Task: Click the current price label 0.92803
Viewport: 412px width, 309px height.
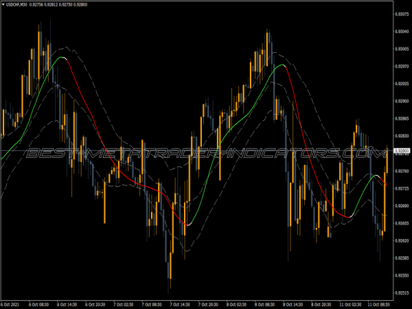Action: [402, 151]
